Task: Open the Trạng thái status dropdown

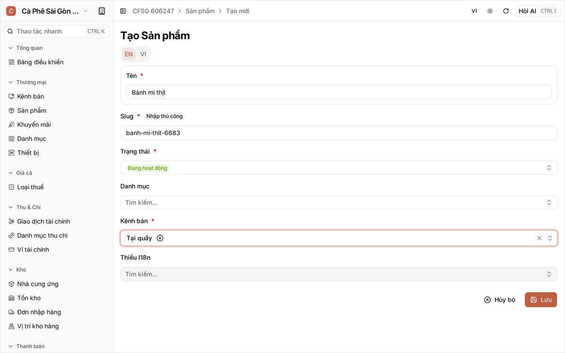Action: (338, 168)
